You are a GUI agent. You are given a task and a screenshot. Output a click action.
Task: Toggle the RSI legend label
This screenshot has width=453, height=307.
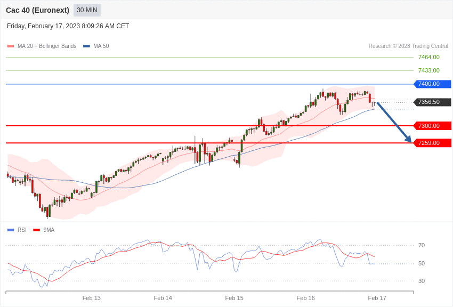(22, 230)
